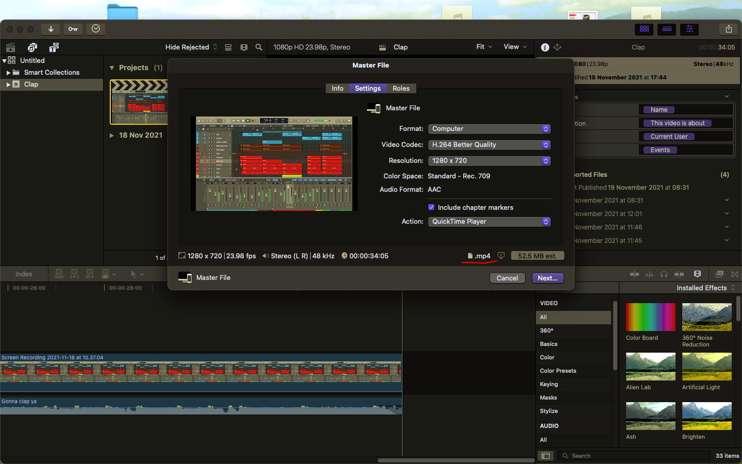Open the Share export icon
Viewport: 742px width, 464px height.
(x=728, y=29)
